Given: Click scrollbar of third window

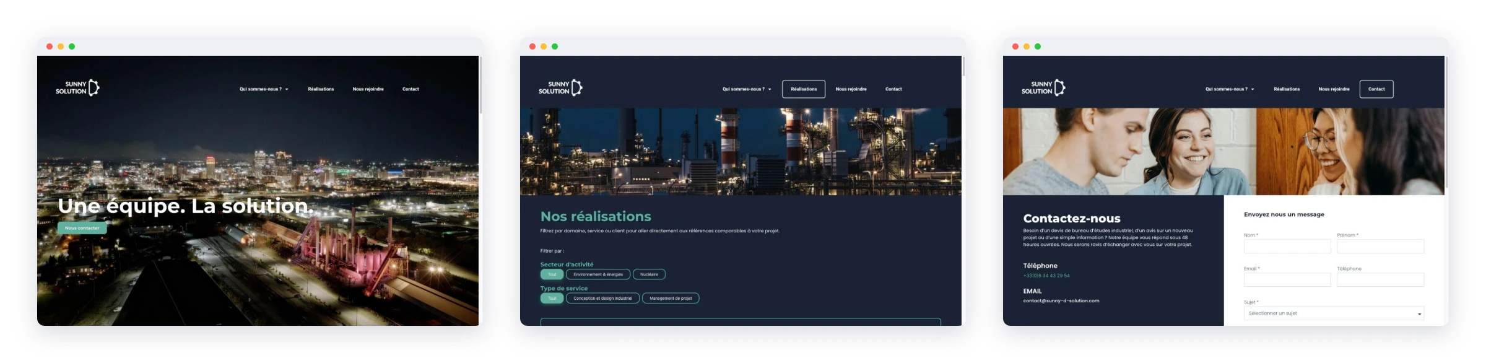Looking at the screenshot, I should (1446, 122).
